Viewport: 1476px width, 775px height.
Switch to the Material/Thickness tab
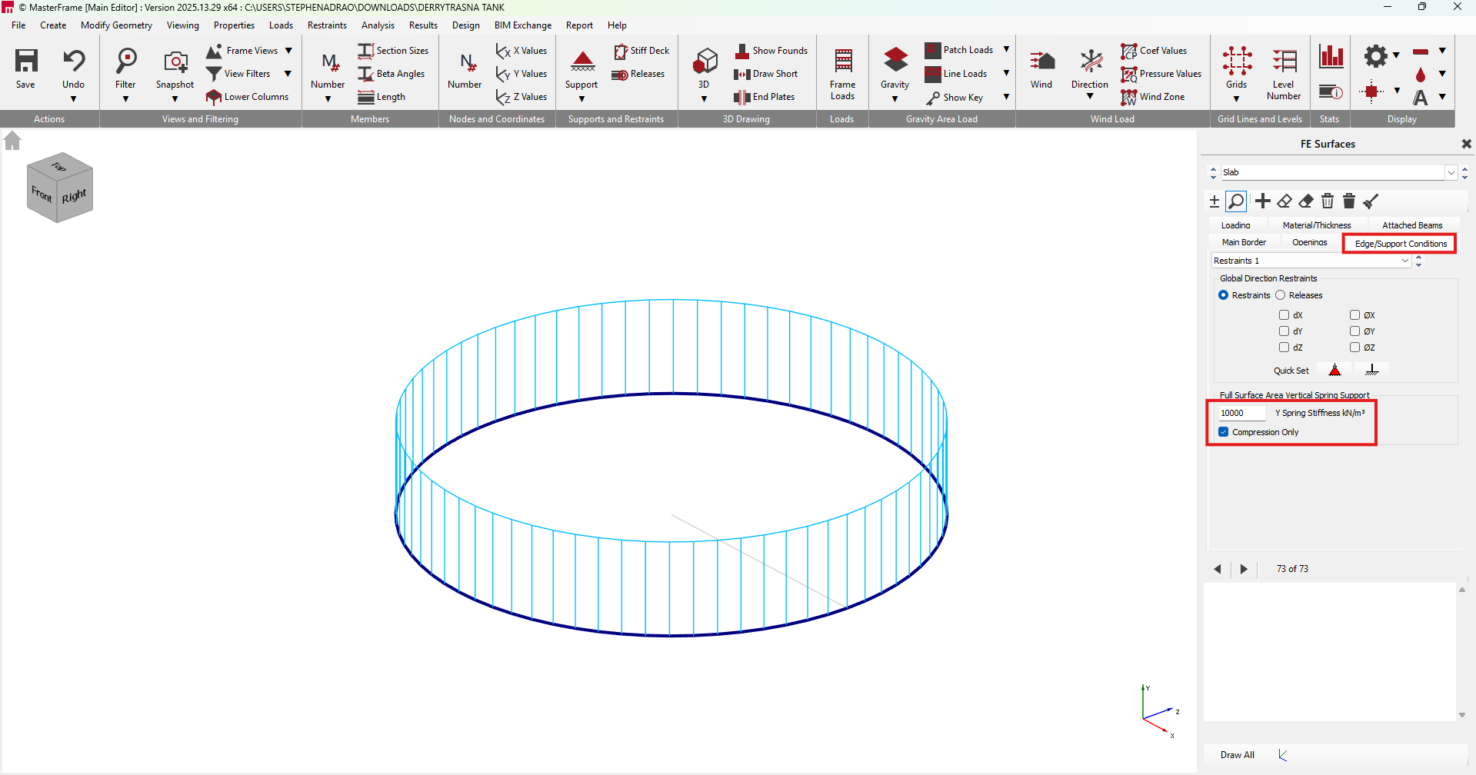click(1316, 225)
